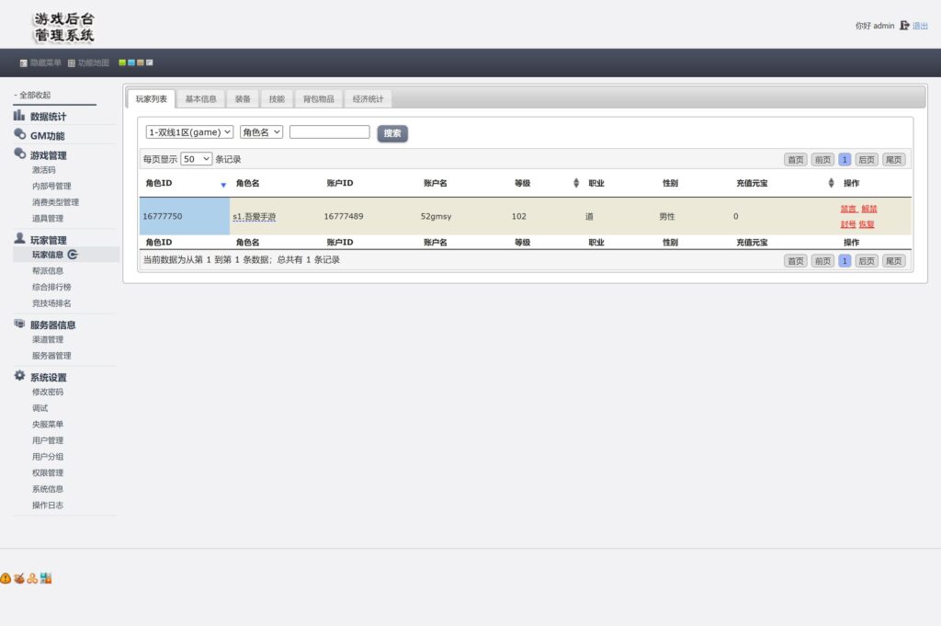Sort table by 角色ID column arrow
This screenshot has height=626, width=941.
pos(222,184)
